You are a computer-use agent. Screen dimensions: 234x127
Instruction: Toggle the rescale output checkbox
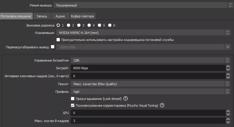pos(53,47)
